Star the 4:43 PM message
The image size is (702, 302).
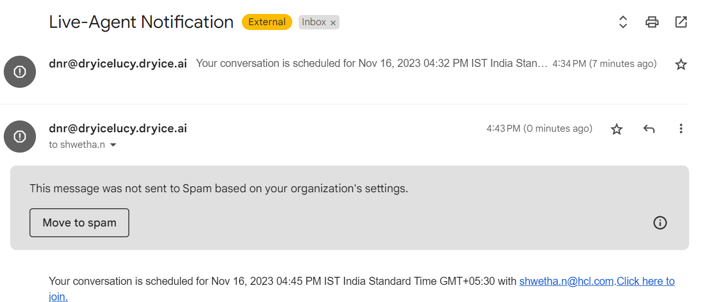[x=617, y=129]
